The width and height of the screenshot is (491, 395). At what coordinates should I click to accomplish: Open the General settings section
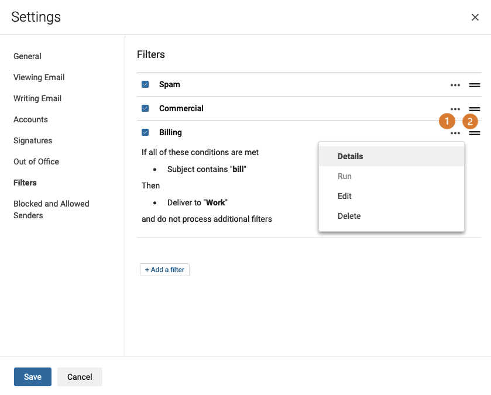click(27, 56)
